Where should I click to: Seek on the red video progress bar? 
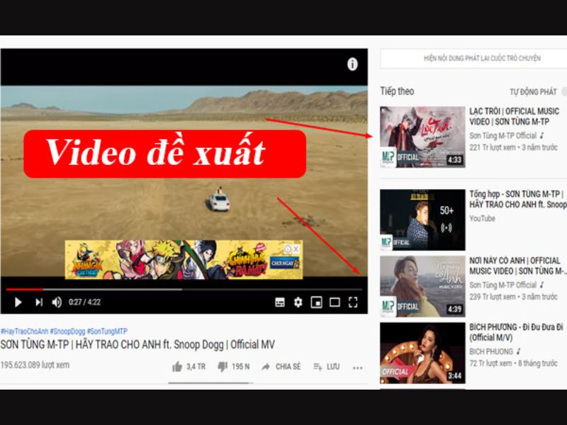[25, 289]
